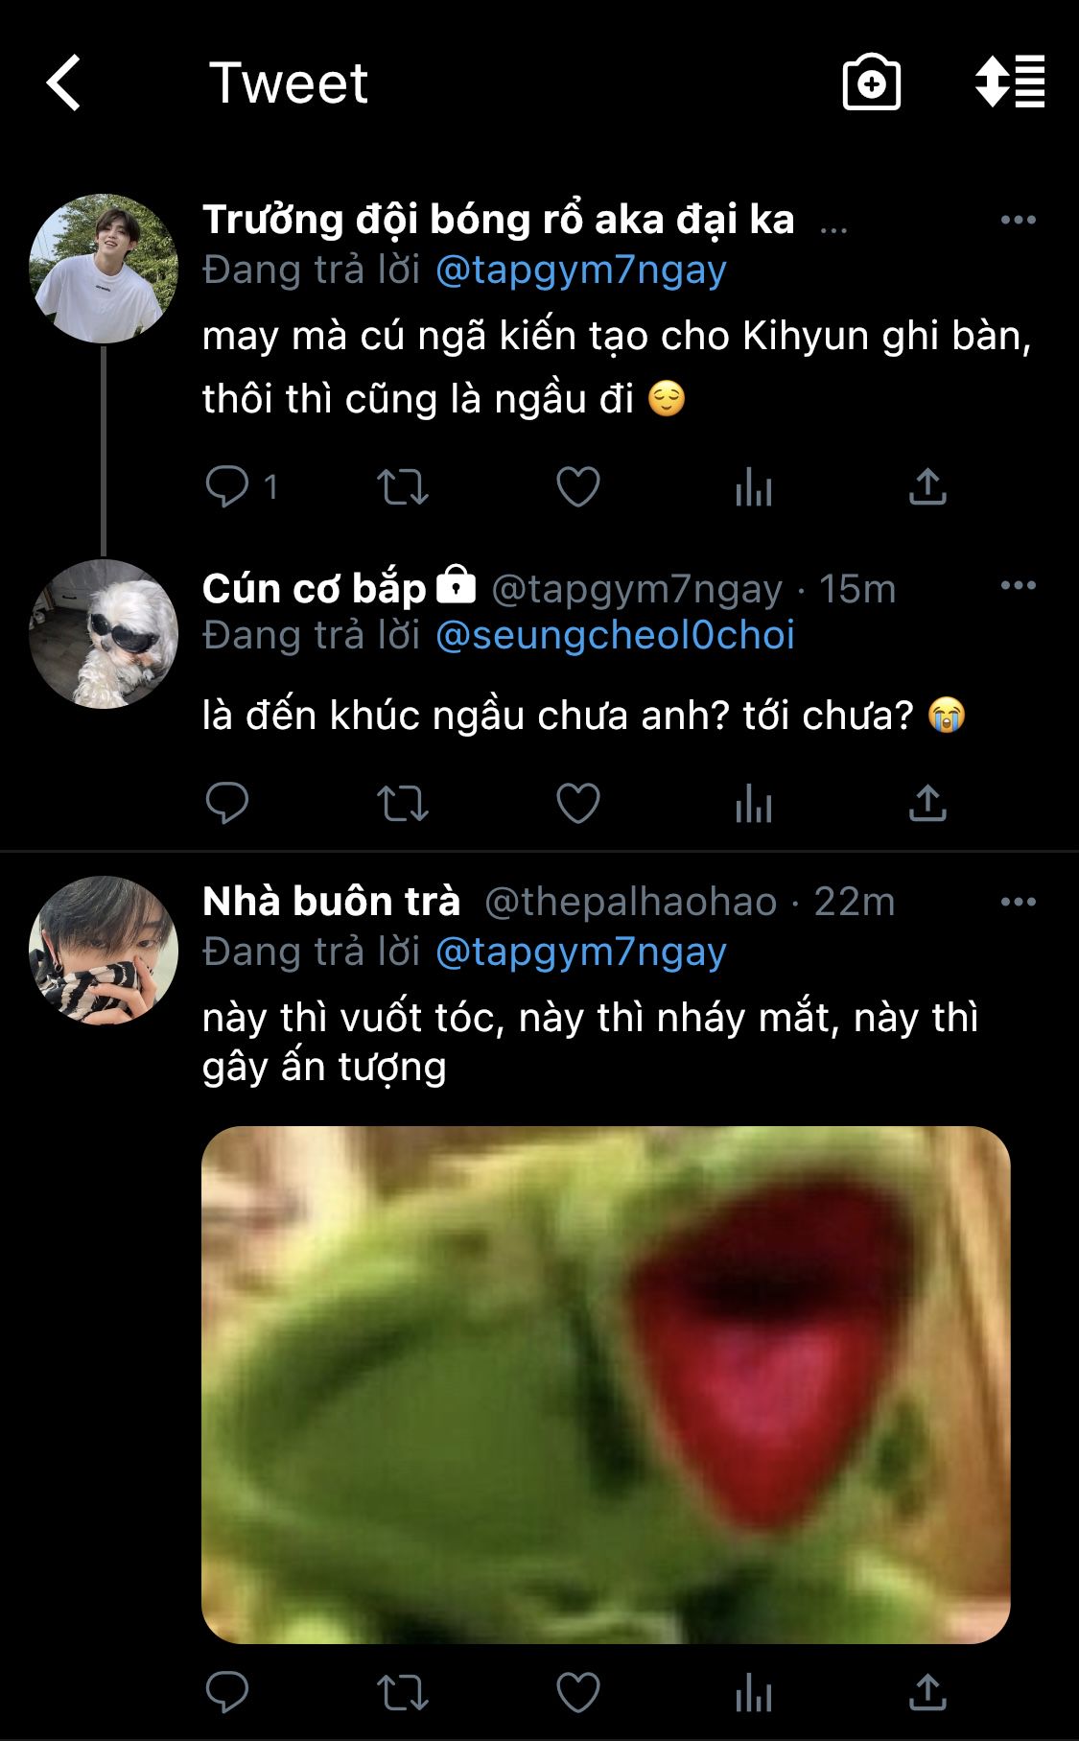Viewport: 1079px width, 1741px height.
Task: Share the Cún cơ bắp reply
Action: 927,803
